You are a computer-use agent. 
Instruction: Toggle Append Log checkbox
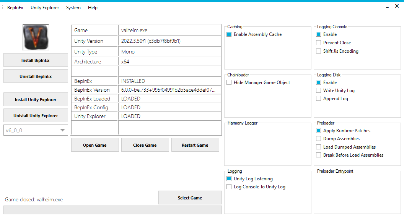(x=319, y=98)
